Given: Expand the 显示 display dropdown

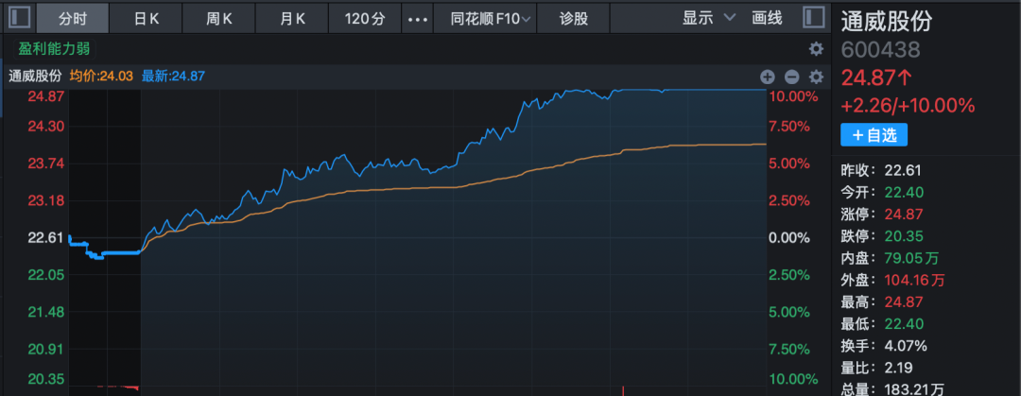Looking at the screenshot, I should pyautogui.click(x=708, y=18).
